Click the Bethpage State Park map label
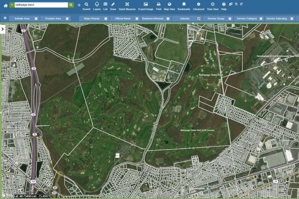 tap(211, 75)
